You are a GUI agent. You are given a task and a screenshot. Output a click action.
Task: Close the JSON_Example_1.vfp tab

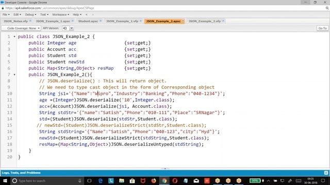(x=141, y=21)
